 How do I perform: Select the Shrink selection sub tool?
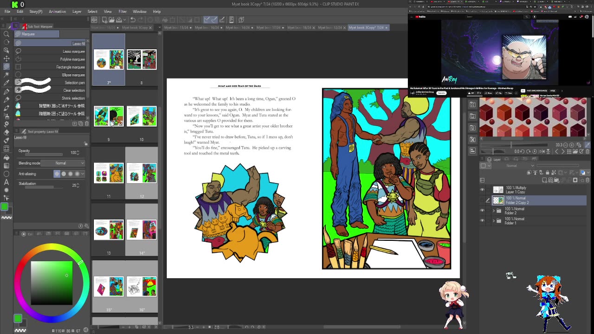[x=50, y=98]
